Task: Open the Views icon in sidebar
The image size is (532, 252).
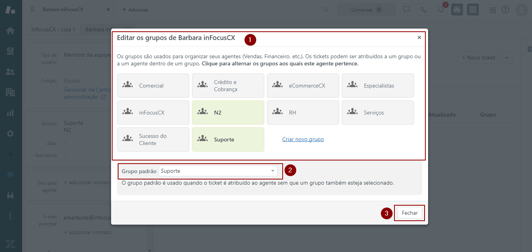Action: click(x=10, y=51)
